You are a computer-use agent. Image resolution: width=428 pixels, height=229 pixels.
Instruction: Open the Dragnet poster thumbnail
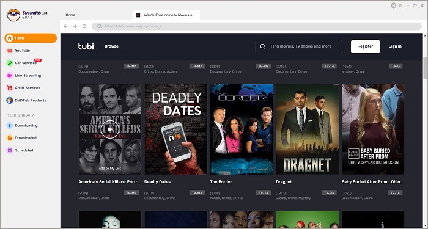point(308,129)
